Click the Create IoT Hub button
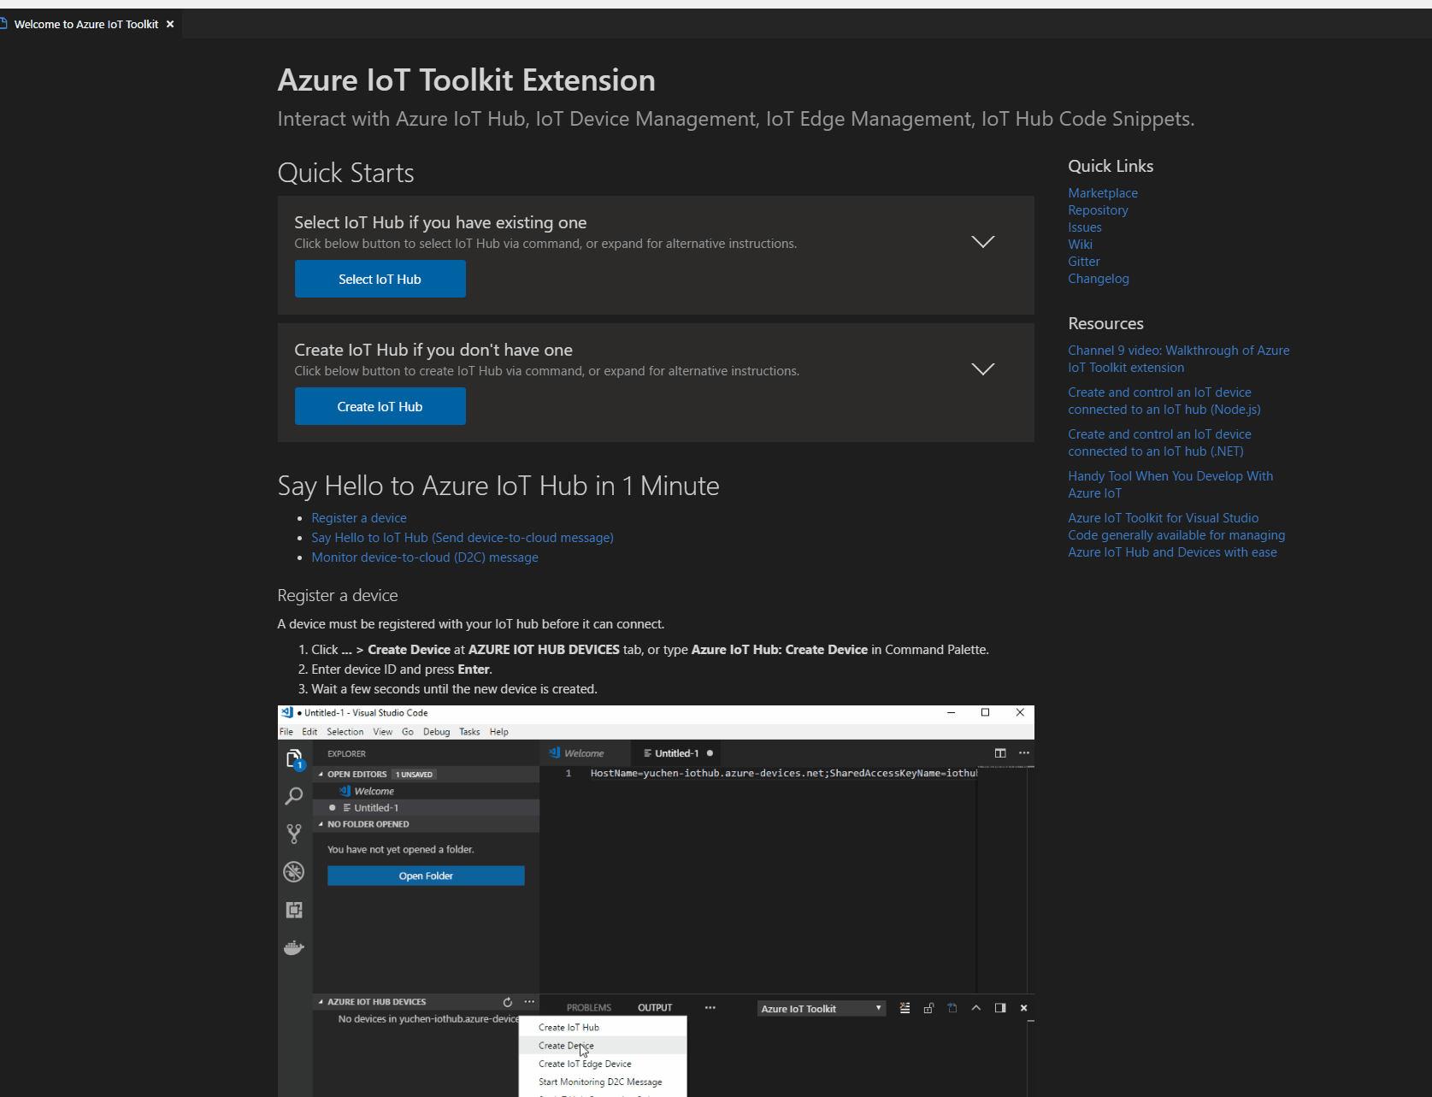This screenshot has width=1432, height=1097. pyautogui.click(x=380, y=406)
